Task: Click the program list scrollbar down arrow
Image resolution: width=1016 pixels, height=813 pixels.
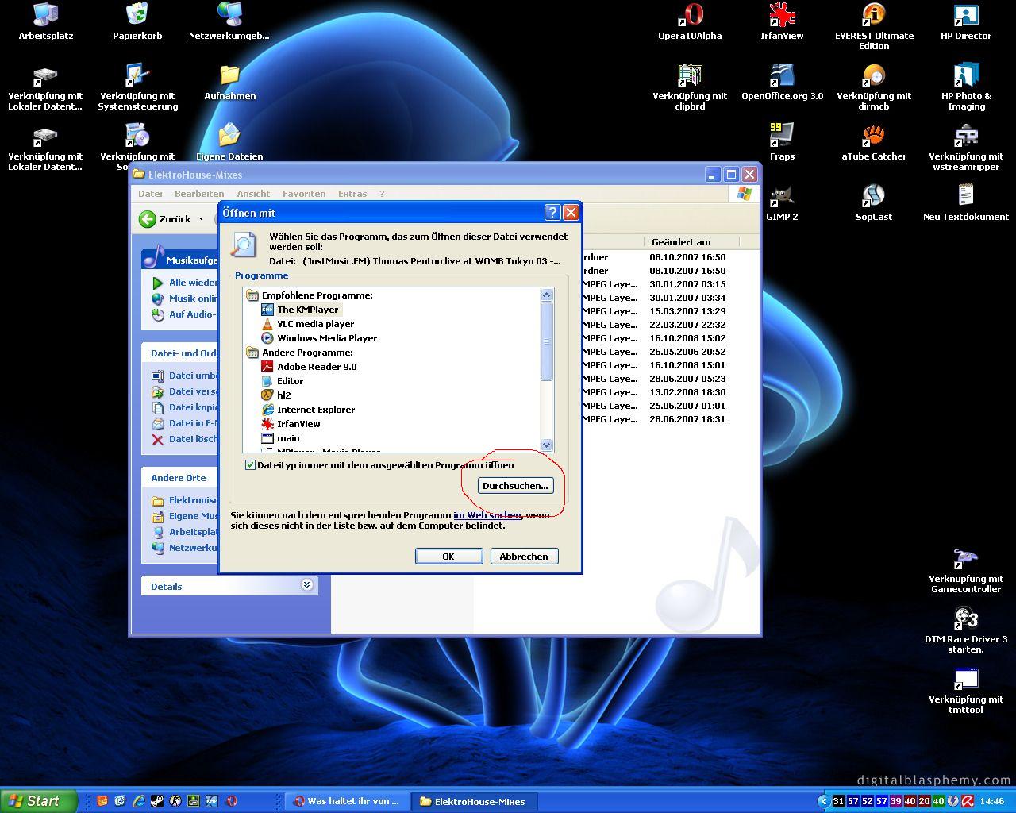Action: (546, 445)
